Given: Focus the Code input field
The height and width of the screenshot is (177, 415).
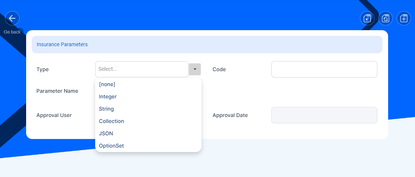Looking at the screenshot, I should tap(324, 69).
